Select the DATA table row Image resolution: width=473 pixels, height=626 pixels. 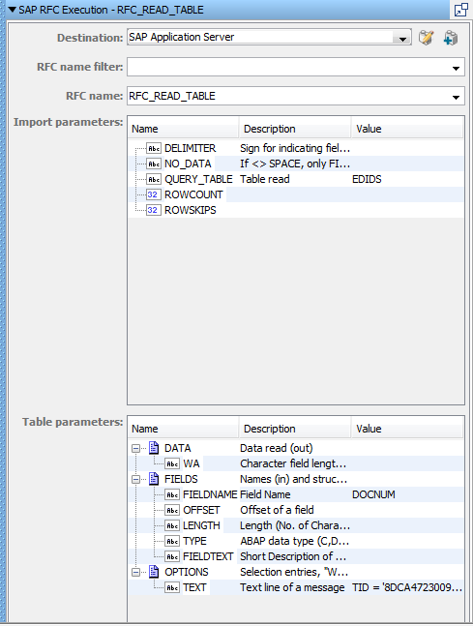point(296,448)
